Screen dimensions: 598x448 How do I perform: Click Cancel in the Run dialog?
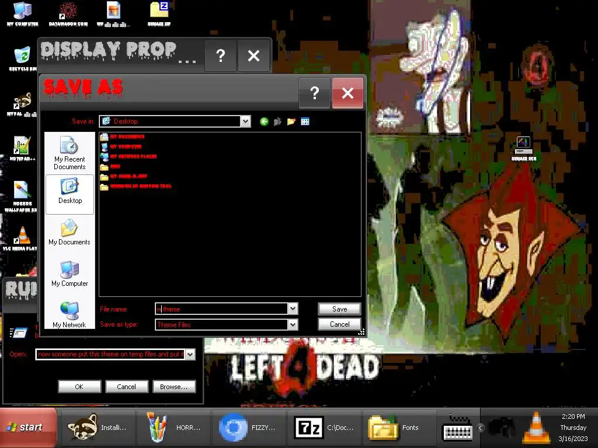point(126,387)
